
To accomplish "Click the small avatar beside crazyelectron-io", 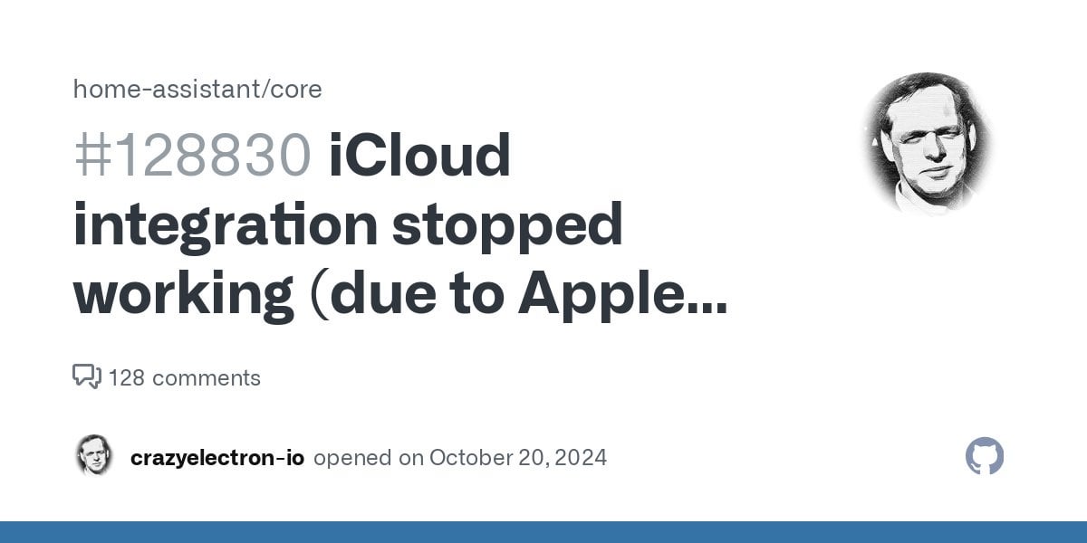I will coord(93,457).
